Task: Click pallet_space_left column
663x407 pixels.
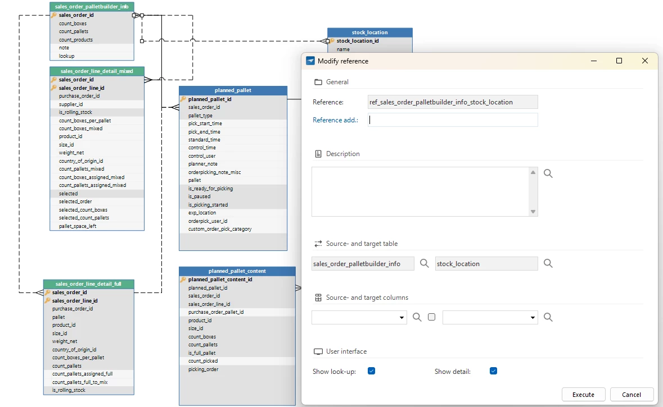Action: 78,226
